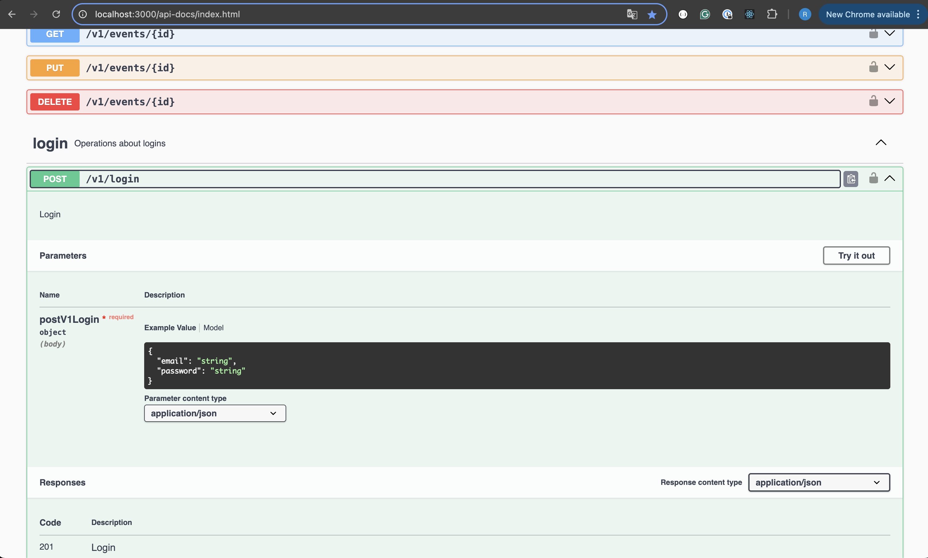The image size is (928, 558).
Task: Click the "Parameter content type" label
Action: pos(185,398)
